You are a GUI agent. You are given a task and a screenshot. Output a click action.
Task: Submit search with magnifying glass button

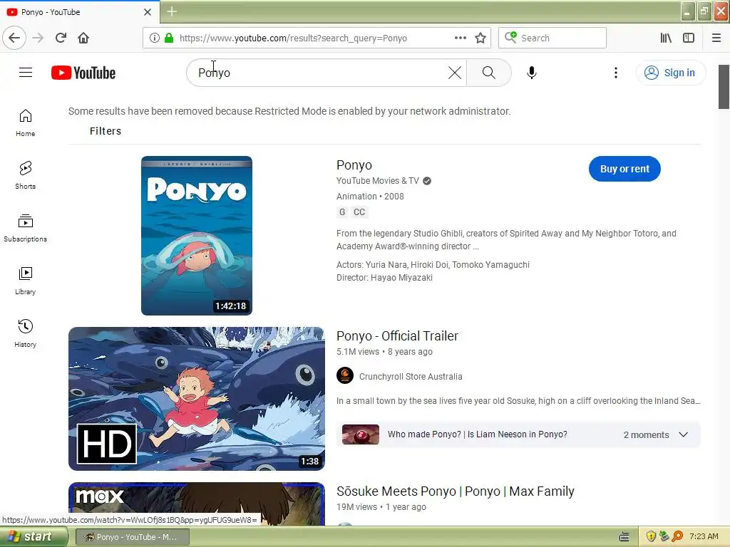[x=489, y=73]
